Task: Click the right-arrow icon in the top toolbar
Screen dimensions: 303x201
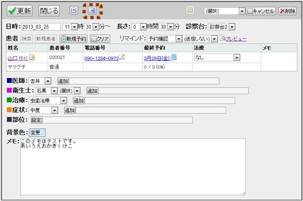Action: 92,10
